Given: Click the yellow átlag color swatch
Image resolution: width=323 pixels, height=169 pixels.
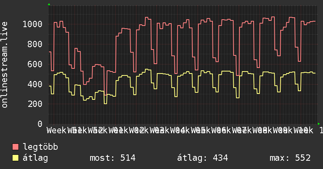Looking at the screenshot, I should (15, 158).
